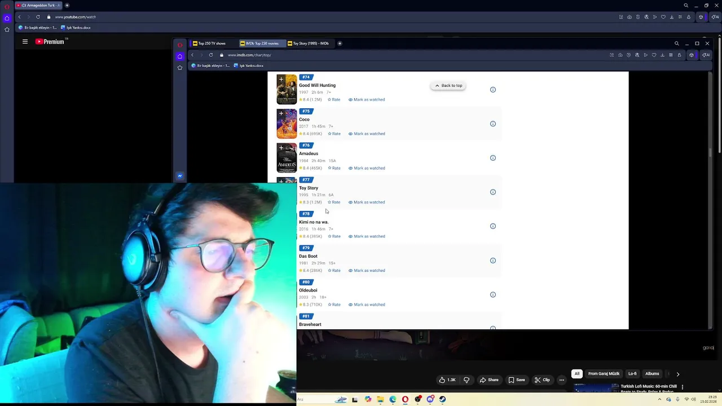The width and height of the screenshot is (722, 406).
Task: Open Turkish Lofi Music video thumbnail
Action: click(x=596, y=388)
